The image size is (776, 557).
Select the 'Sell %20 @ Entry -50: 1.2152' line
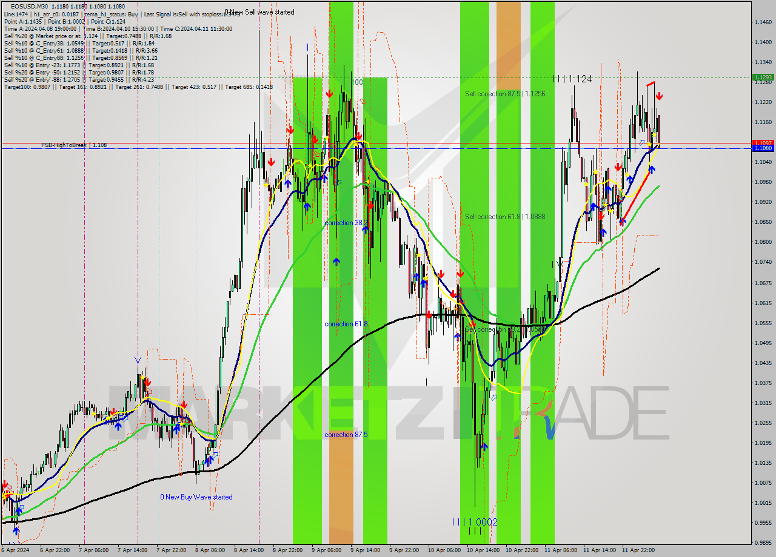click(x=79, y=72)
